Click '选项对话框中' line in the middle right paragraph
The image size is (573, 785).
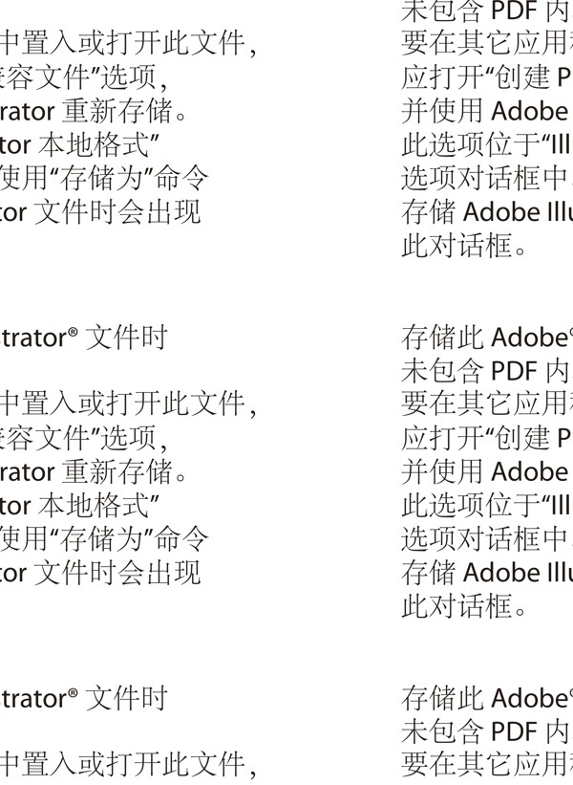coord(487,538)
